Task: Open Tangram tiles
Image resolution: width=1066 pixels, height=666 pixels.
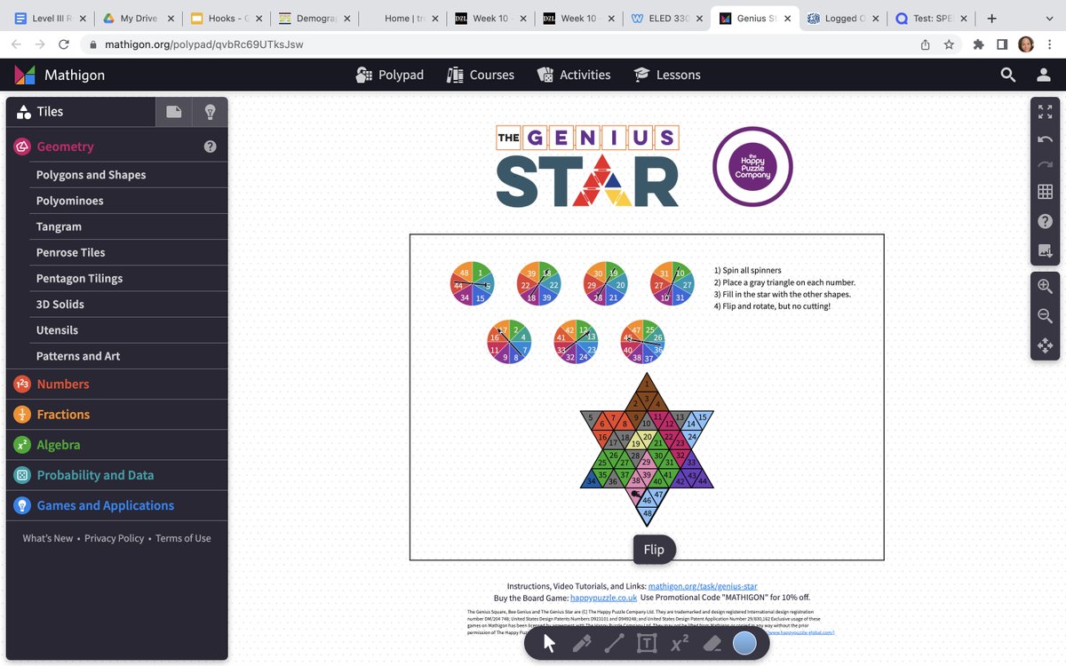Action: pos(129,226)
